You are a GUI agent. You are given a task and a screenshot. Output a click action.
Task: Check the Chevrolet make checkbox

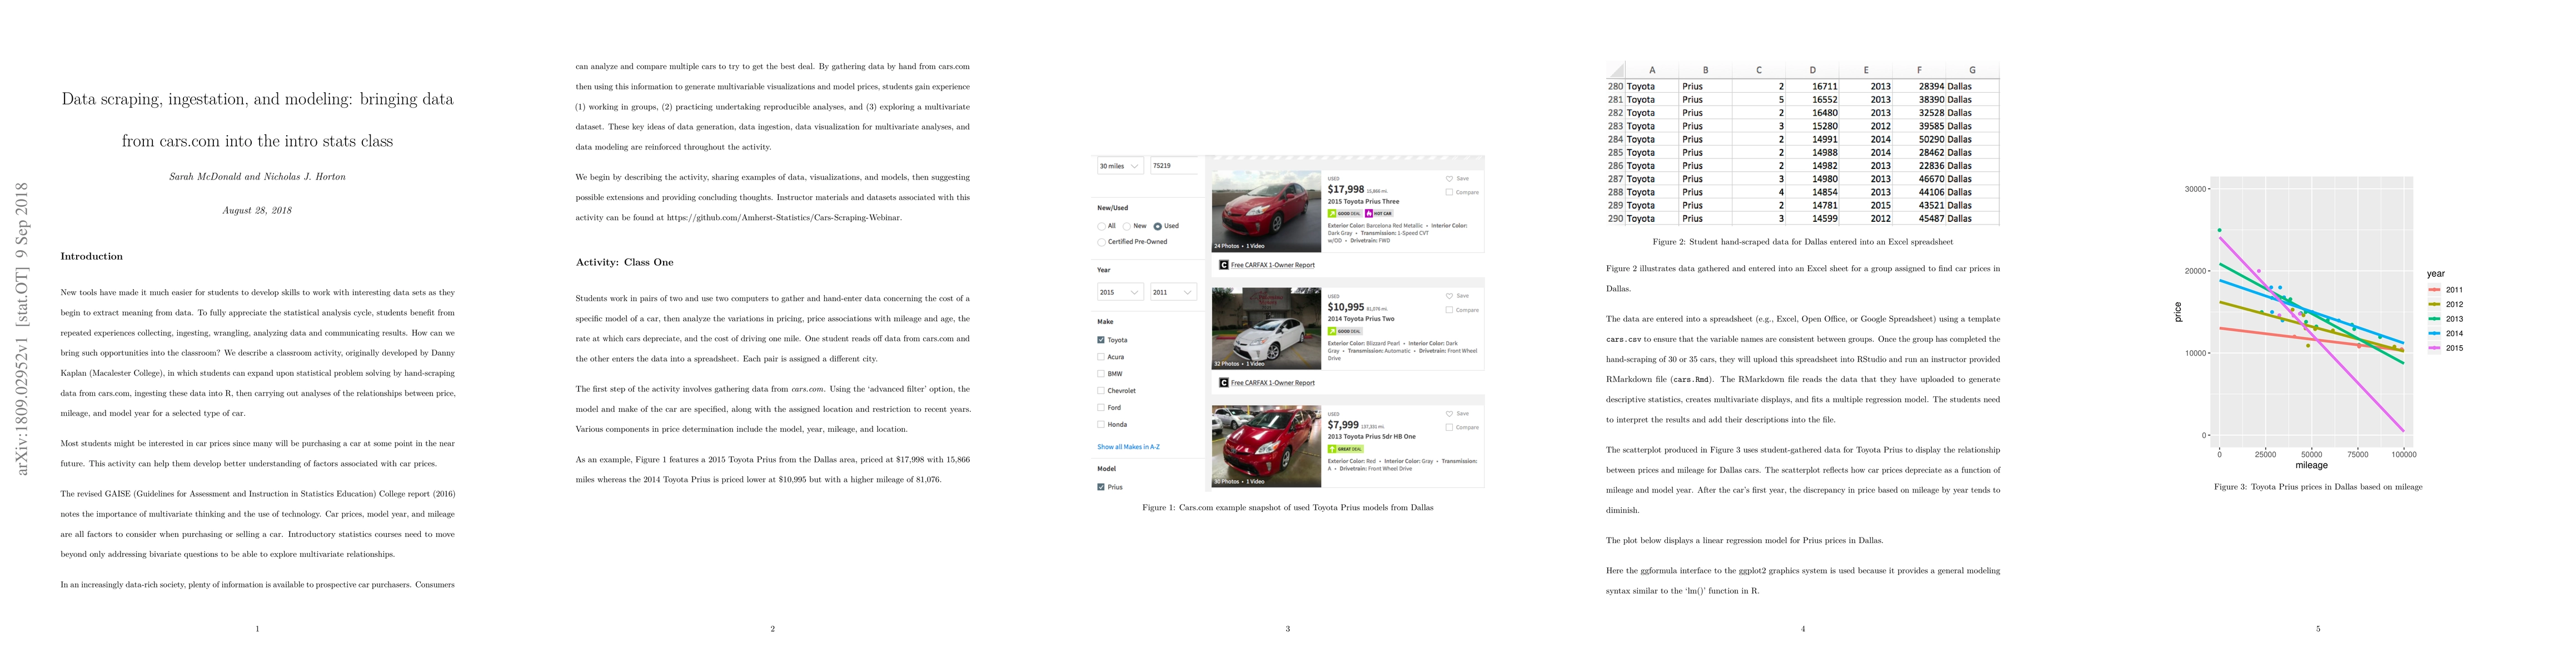click(x=1101, y=391)
